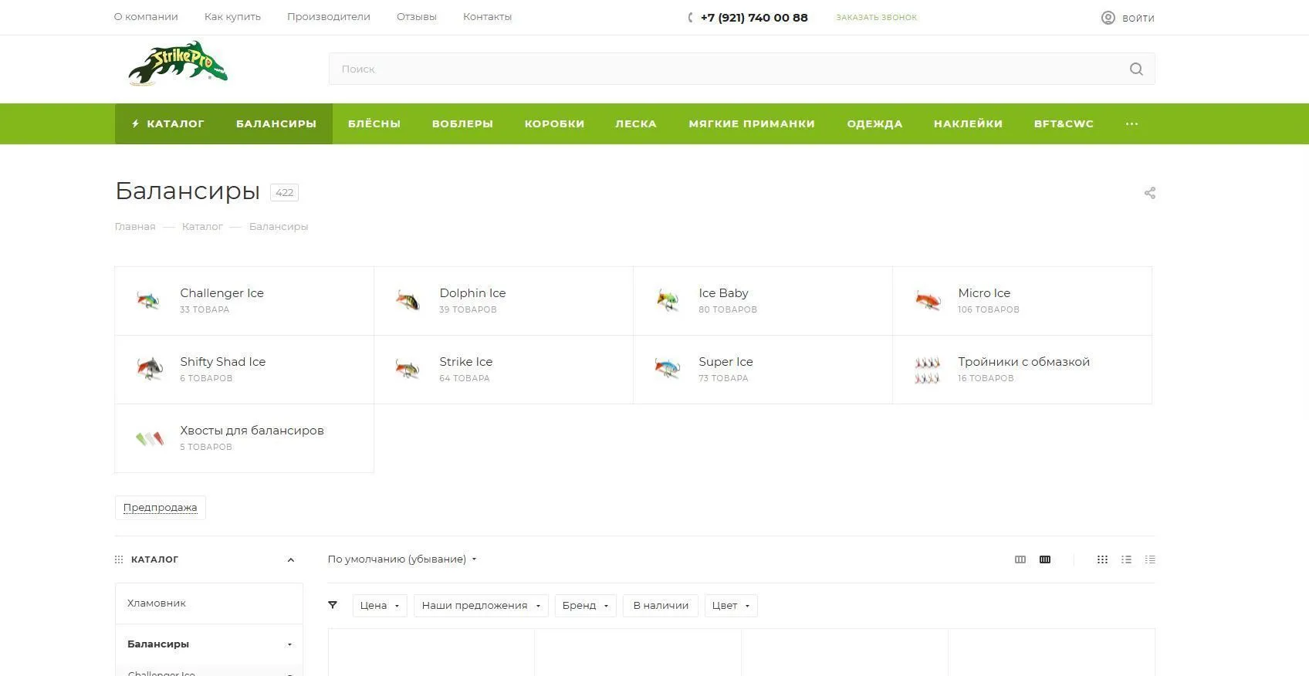The width and height of the screenshot is (1309, 676).
Task: Open the sort order dropdown По умолчанию
Action: 401,559
